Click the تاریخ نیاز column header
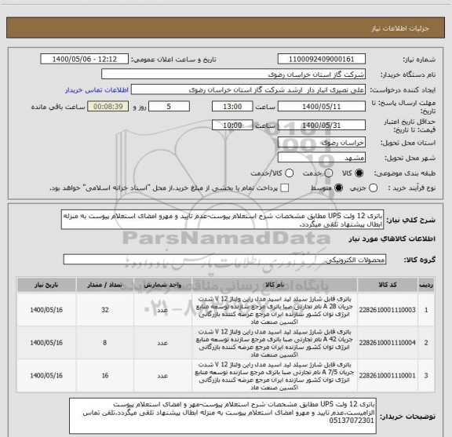452x437 pixels. [x=46, y=285]
